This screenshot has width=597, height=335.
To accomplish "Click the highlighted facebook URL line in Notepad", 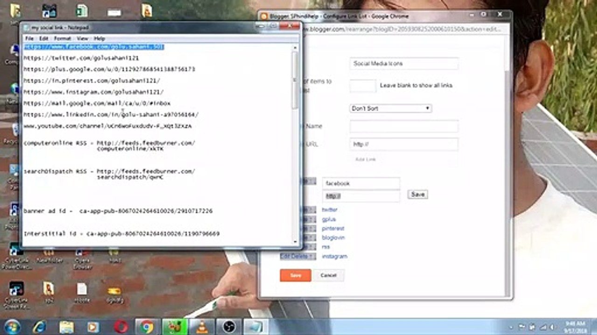I will [x=94, y=47].
